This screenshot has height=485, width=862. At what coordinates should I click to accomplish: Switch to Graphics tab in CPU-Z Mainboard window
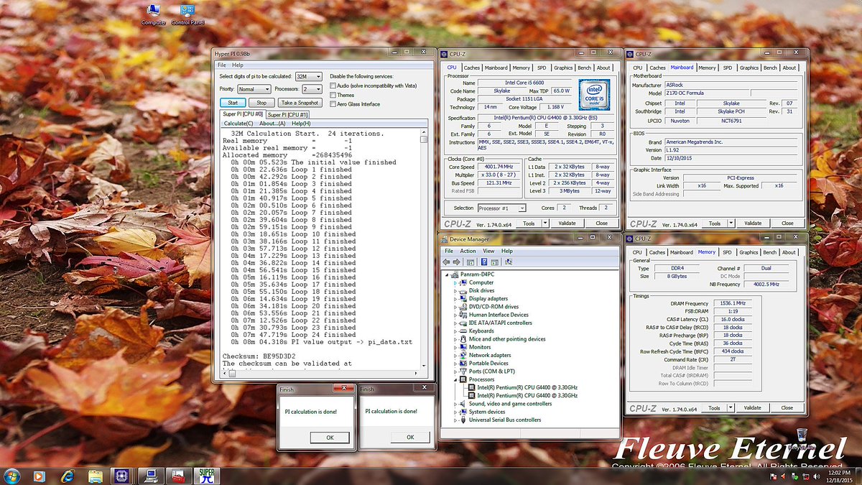pyautogui.click(x=749, y=68)
